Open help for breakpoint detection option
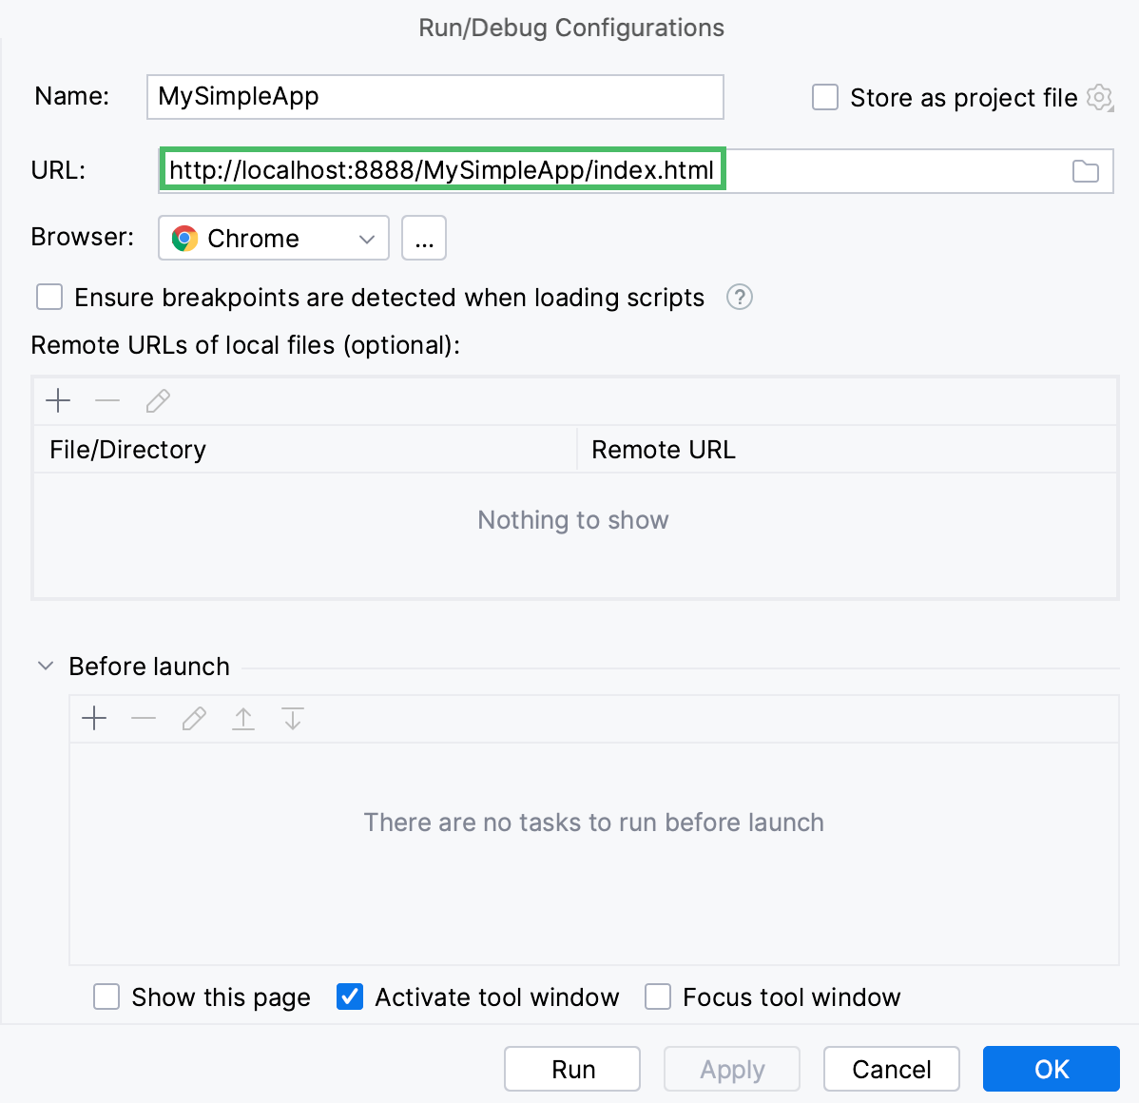The width and height of the screenshot is (1139, 1103). click(x=739, y=298)
